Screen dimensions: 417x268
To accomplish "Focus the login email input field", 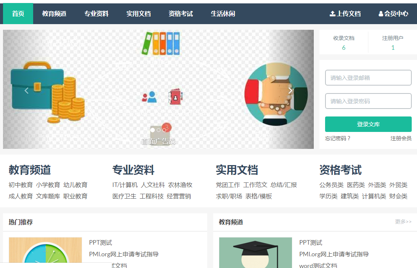I will 368,78.
